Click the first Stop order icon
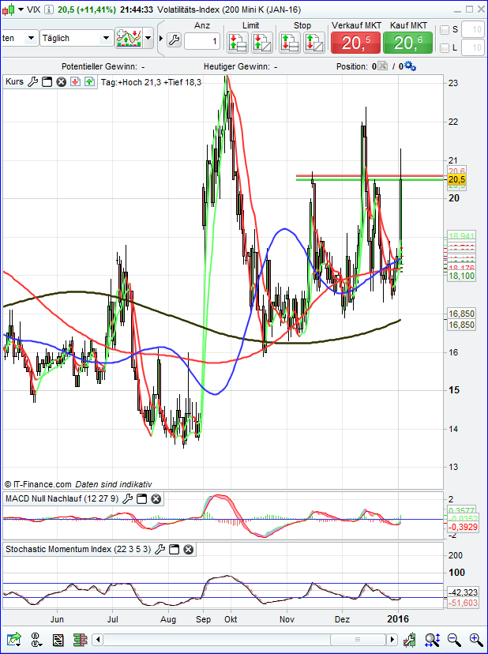This screenshot has height=654, width=488. tap(290, 42)
